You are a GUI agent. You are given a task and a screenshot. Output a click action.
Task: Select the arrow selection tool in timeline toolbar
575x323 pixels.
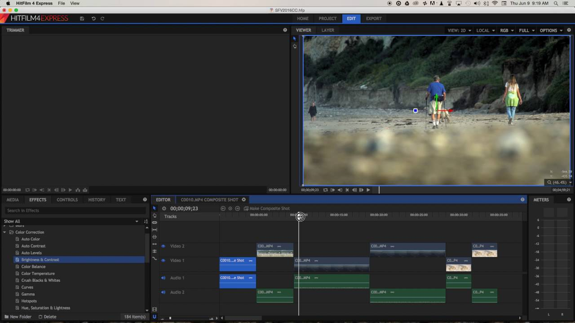(x=154, y=208)
